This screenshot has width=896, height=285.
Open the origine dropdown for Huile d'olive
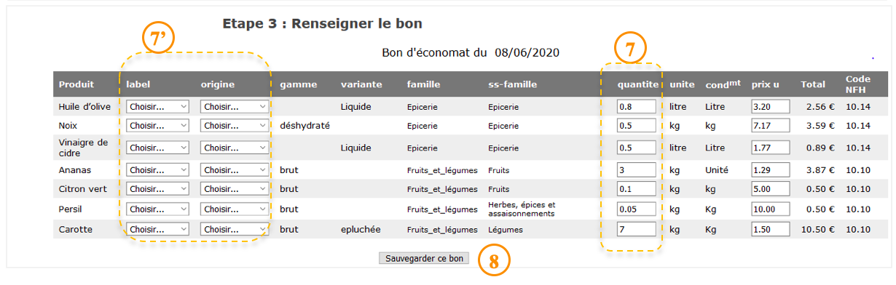coord(235,106)
